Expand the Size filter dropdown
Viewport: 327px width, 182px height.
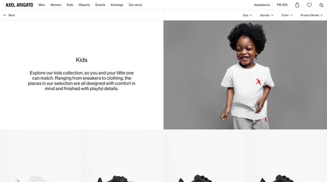(x=248, y=15)
